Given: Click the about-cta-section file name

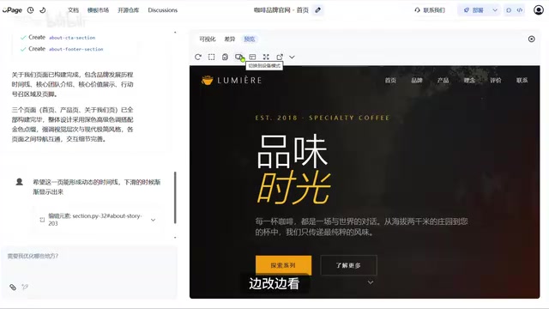Looking at the screenshot, I should [72, 38].
